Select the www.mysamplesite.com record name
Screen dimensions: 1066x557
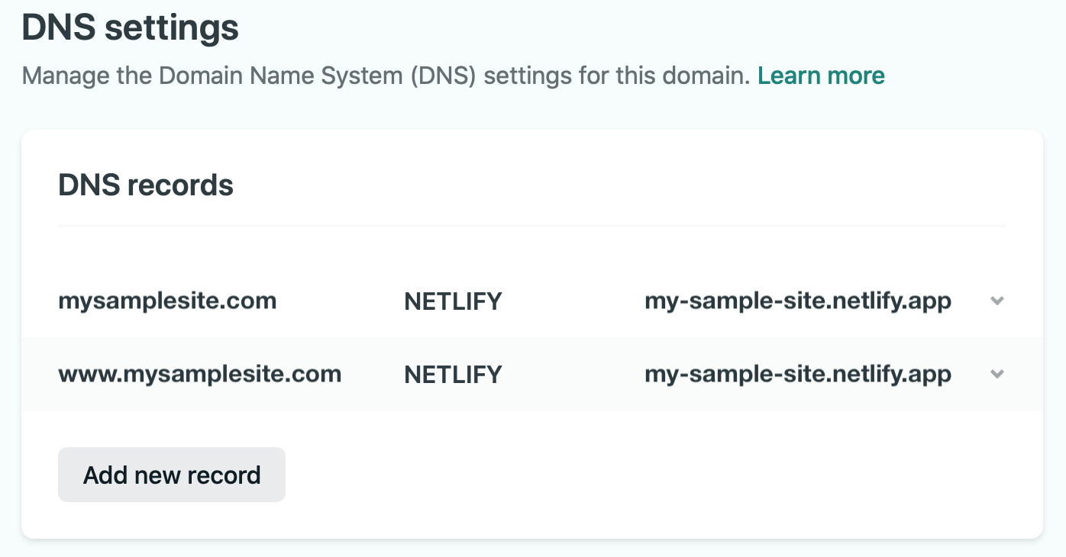click(199, 374)
